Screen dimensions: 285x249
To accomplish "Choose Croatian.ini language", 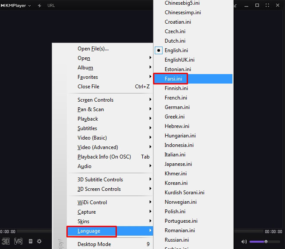I will point(193,22).
